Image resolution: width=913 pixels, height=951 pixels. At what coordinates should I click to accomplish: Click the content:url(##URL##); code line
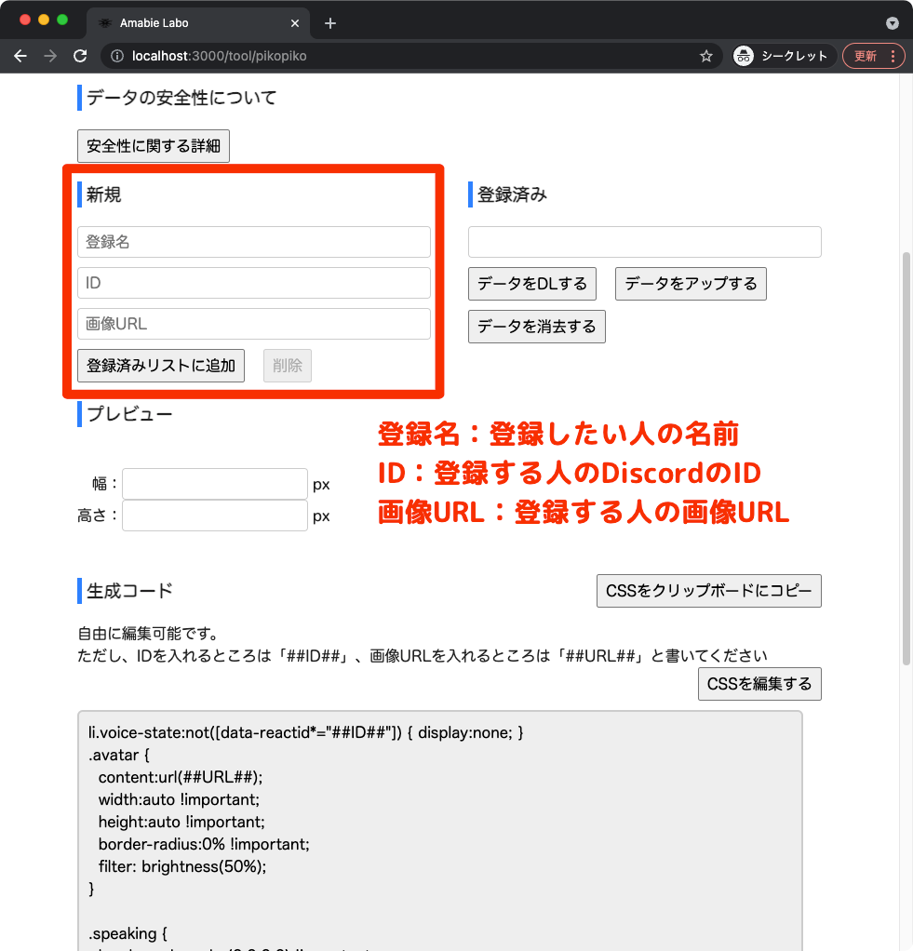tap(181, 778)
